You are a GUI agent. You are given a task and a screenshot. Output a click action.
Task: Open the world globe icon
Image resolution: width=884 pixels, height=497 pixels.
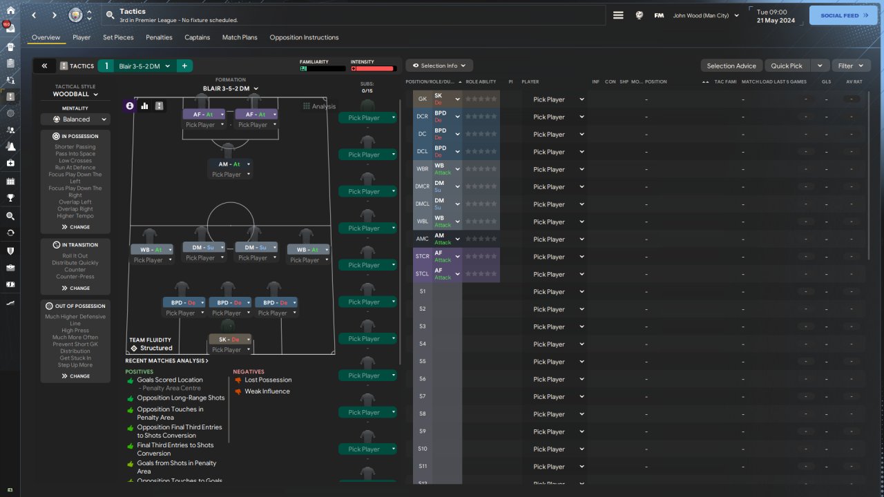click(x=640, y=15)
